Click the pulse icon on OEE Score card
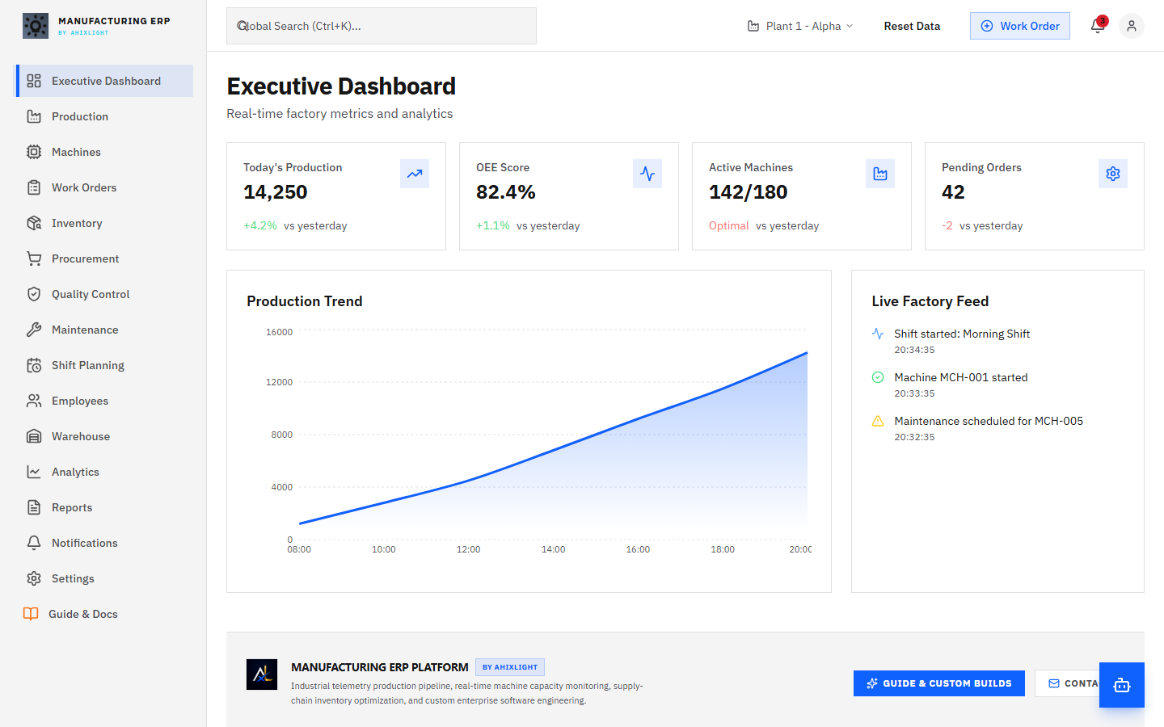This screenshot has height=727, width=1164. click(647, 174)
